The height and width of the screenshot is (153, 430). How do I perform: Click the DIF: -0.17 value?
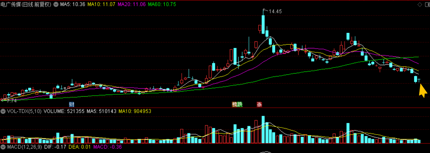55,147
